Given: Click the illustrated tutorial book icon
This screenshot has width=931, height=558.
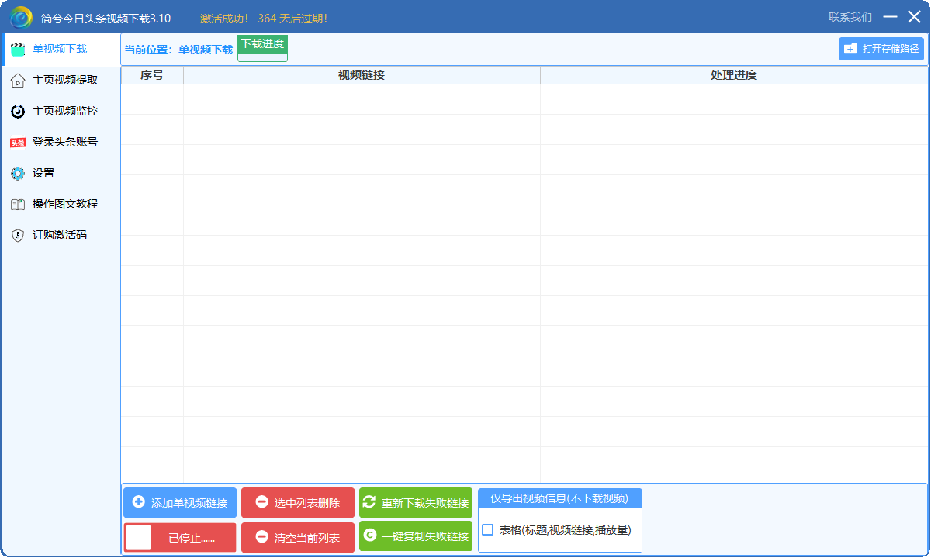Looking at the screenshot, I should point(18,205).
